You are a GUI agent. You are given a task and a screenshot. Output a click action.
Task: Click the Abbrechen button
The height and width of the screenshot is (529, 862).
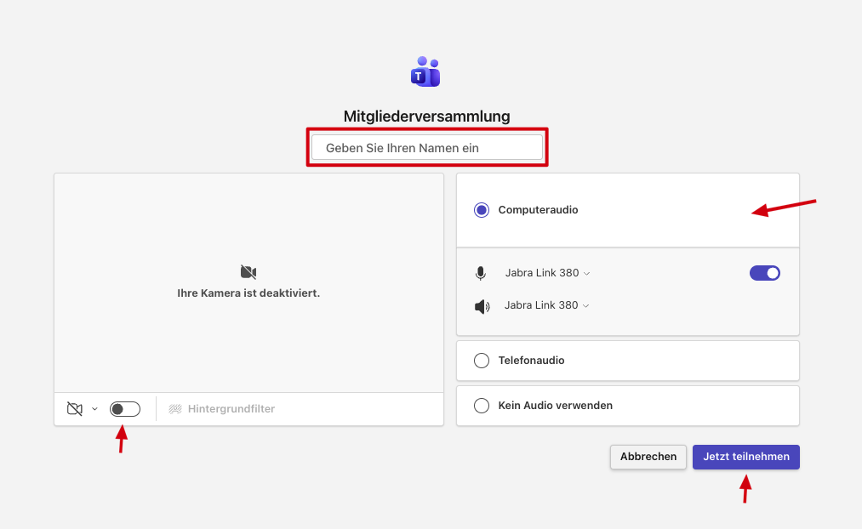point(648,457)
